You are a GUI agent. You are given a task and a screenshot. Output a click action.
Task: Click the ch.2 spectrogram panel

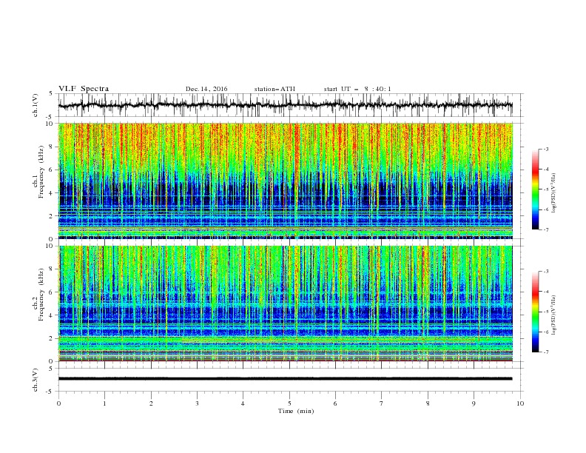coord(285,303)
